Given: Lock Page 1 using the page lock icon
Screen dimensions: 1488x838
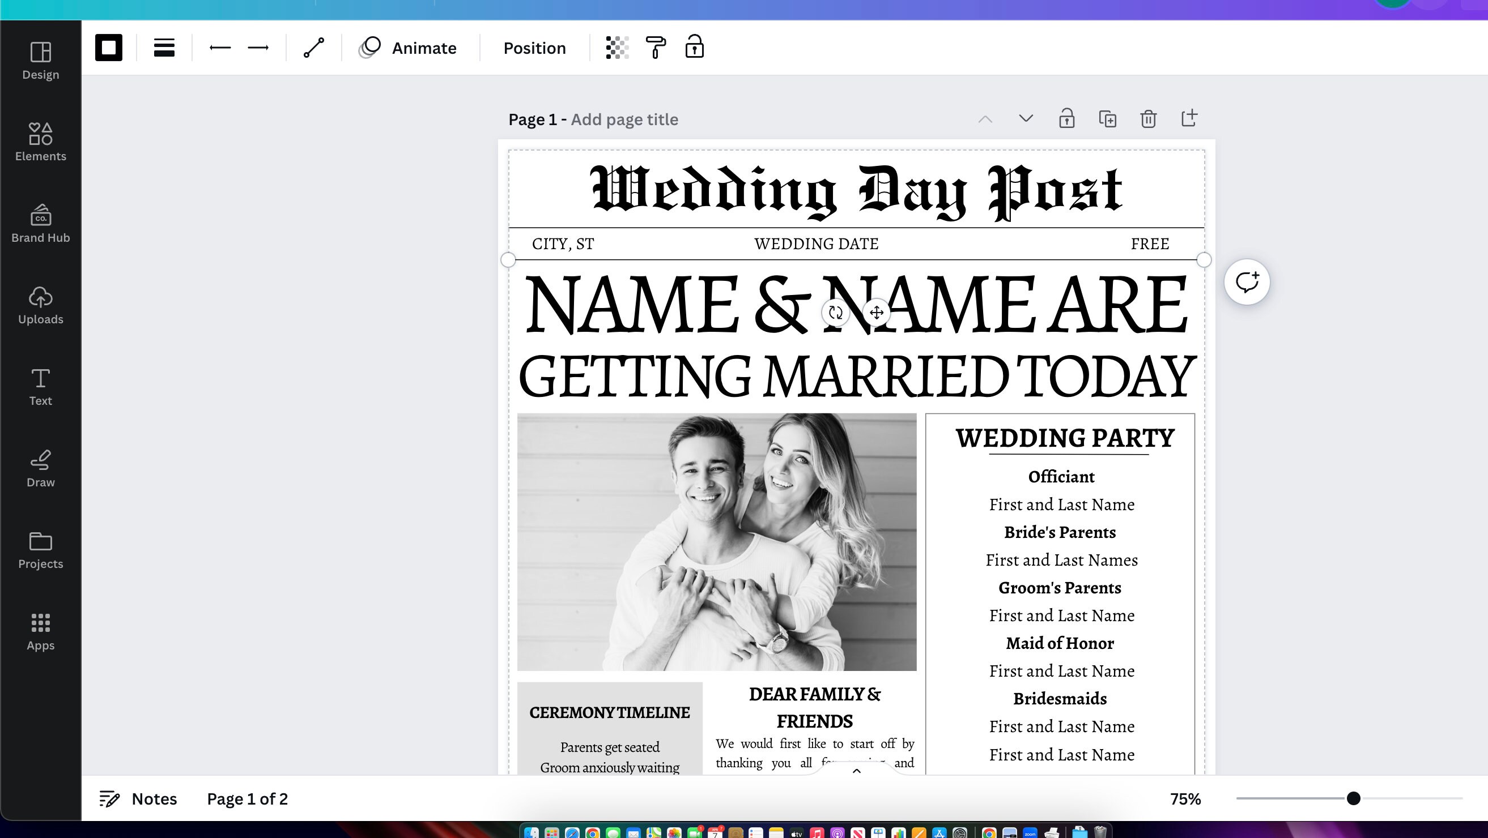Looking at the screenshot, I should tap(1066, 118).
